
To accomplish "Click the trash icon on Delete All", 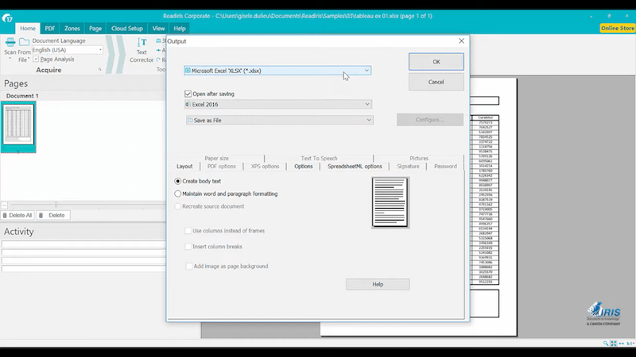I will [5, 215].
